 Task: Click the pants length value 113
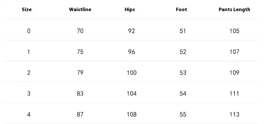(234, 114)
